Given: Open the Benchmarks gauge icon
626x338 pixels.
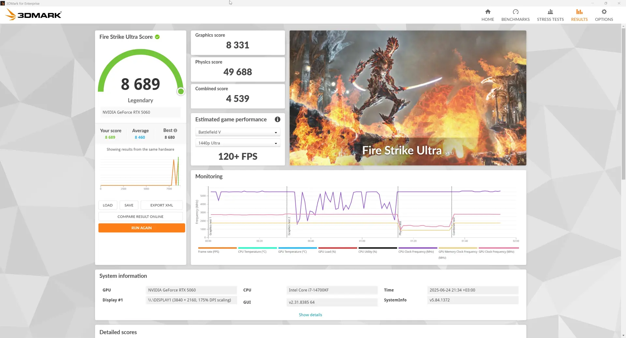Looking at the screenshot, I should point(515,12).
